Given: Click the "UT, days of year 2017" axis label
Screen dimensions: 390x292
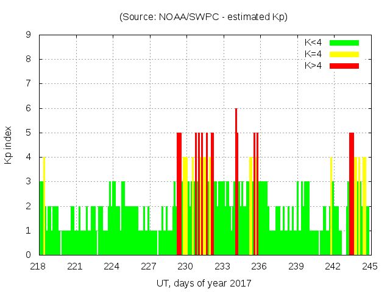Looking at the screenshot, I should (x=204, y=283).
